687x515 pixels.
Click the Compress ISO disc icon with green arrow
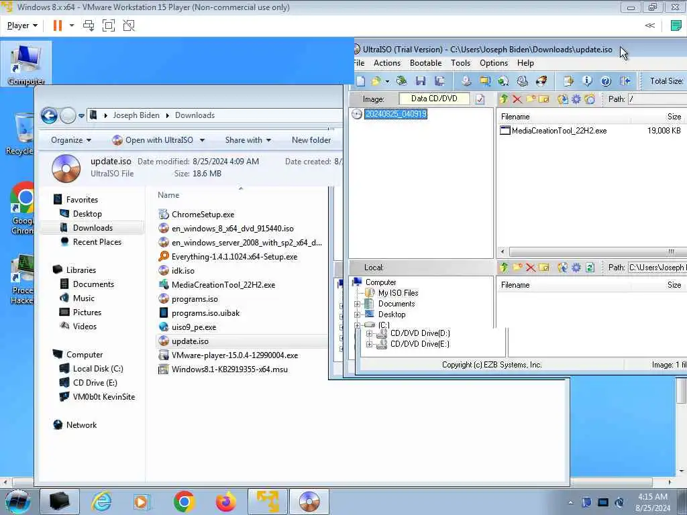(x=503, y=81)
